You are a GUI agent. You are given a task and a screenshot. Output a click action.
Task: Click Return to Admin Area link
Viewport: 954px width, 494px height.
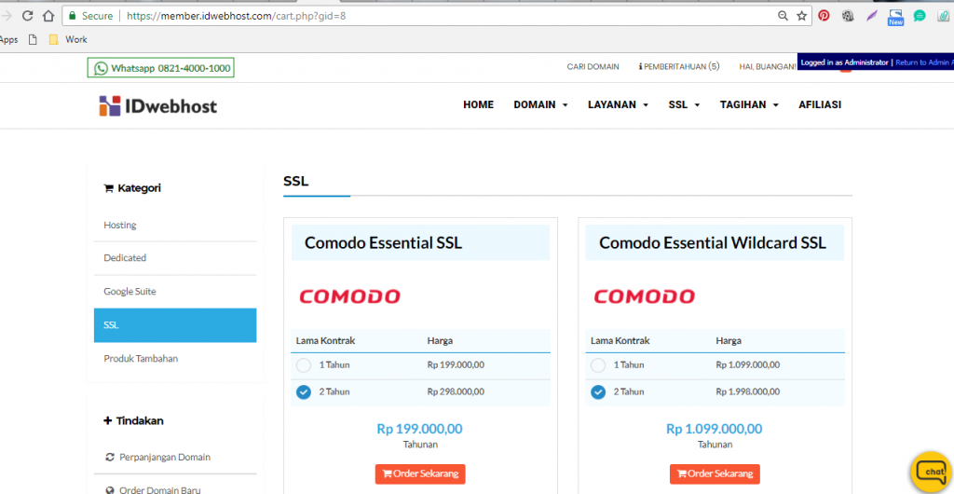tap(924, 62)
